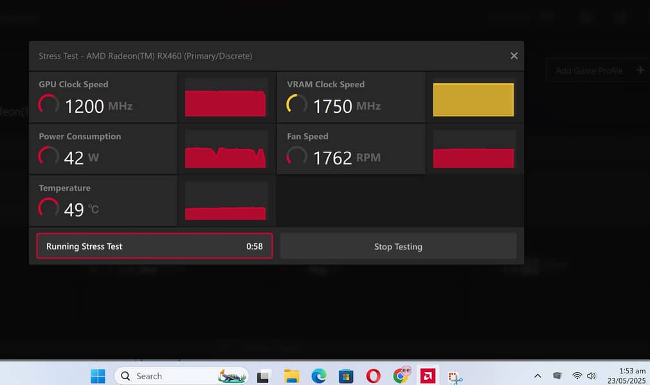
Task: Click the GPU Clock Speed label
Action: pos(73,84)
